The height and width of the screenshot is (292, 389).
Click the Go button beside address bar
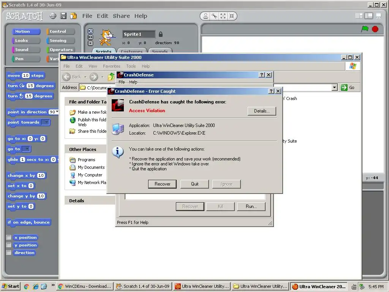tap(348, 87)
